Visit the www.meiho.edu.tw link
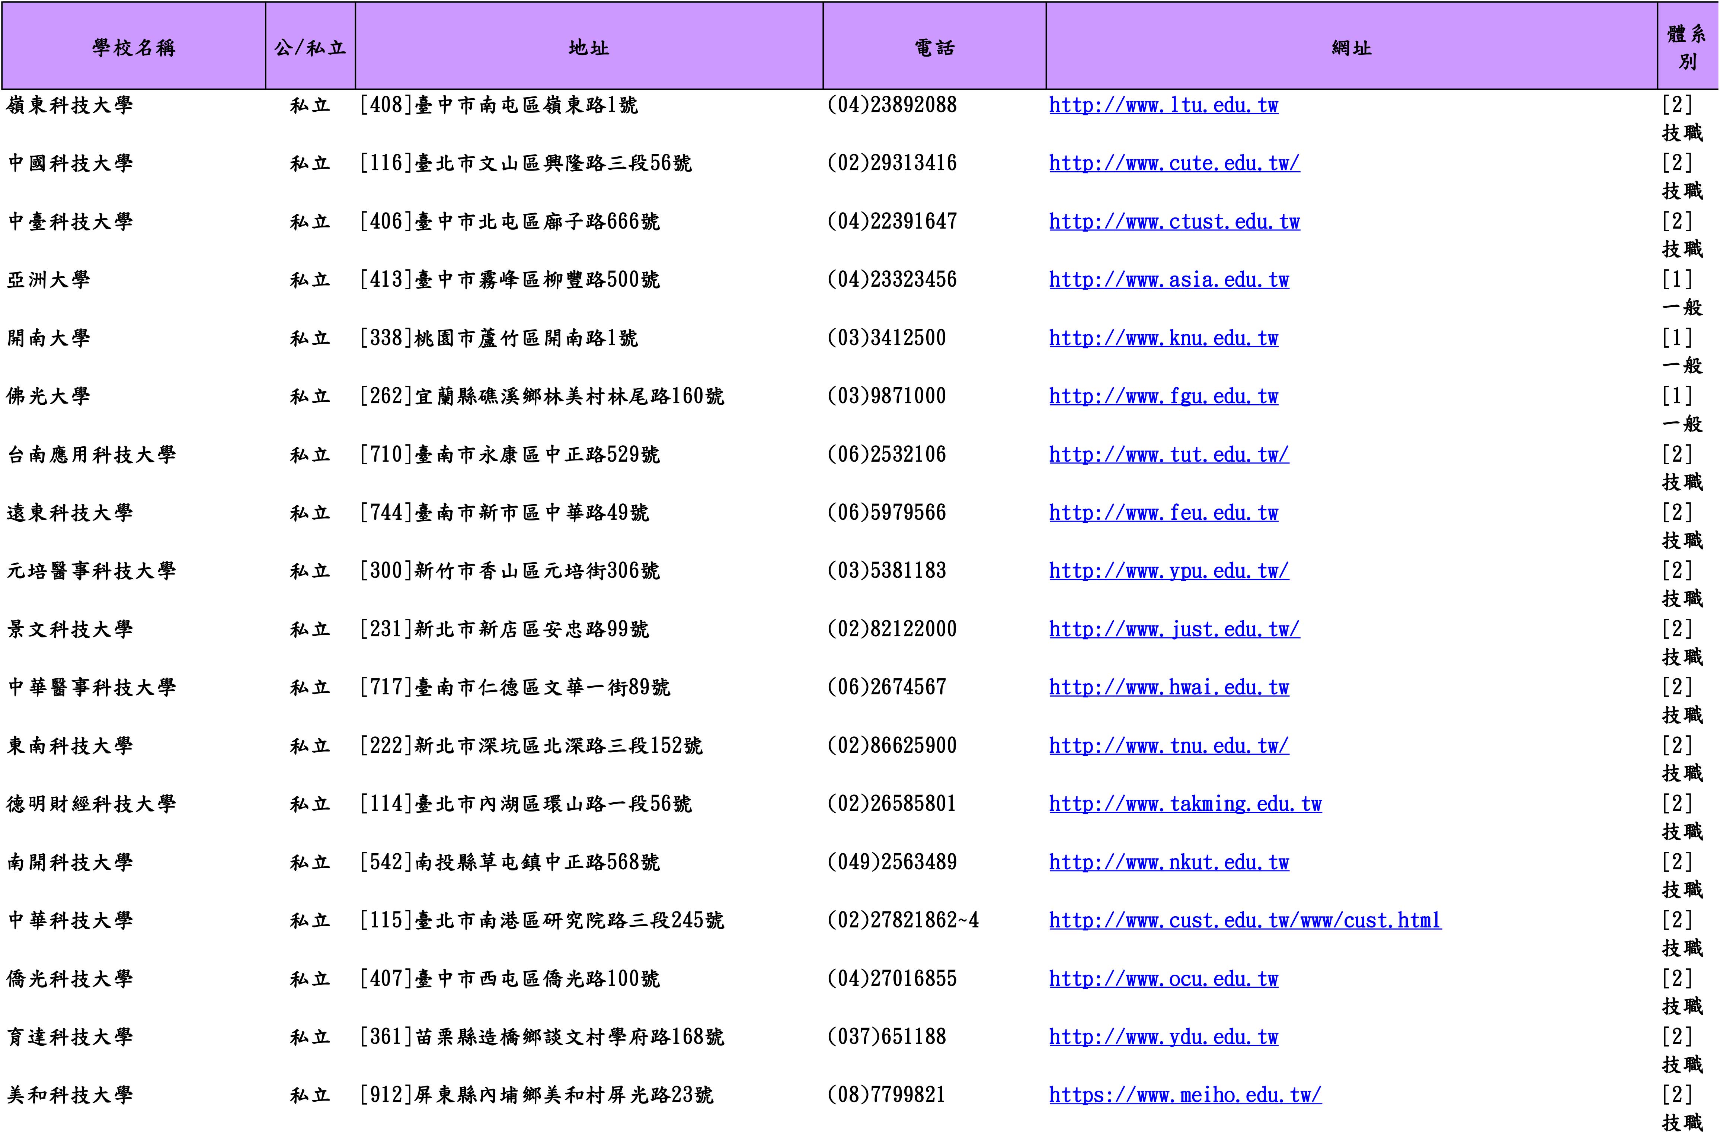 [1185, 1095]
